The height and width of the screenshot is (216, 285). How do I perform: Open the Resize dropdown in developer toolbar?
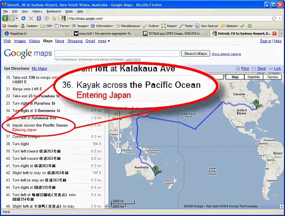pyautogui.click(x=169, y=26)
